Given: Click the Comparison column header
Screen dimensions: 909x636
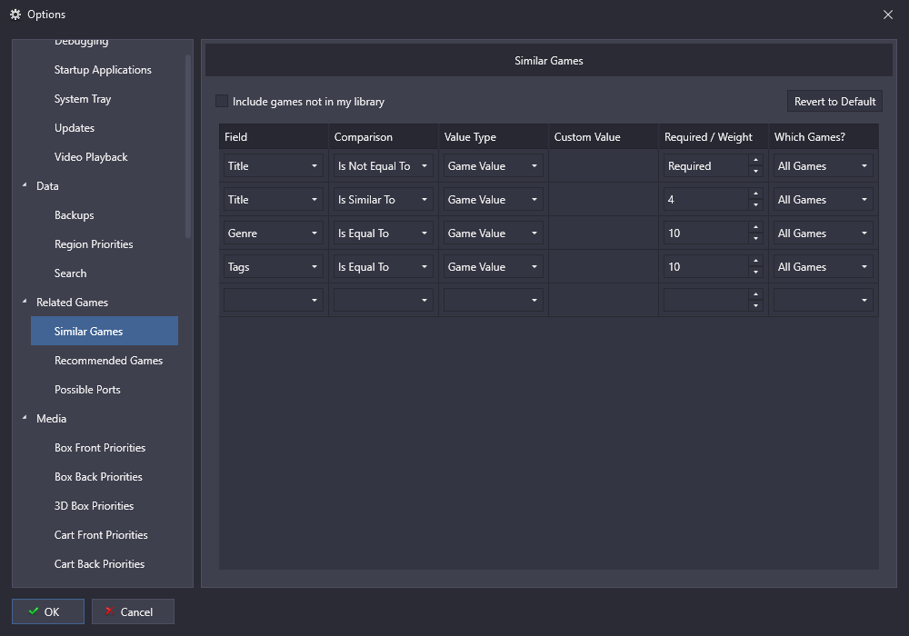Looking at the screenshot, I should 384,136.
